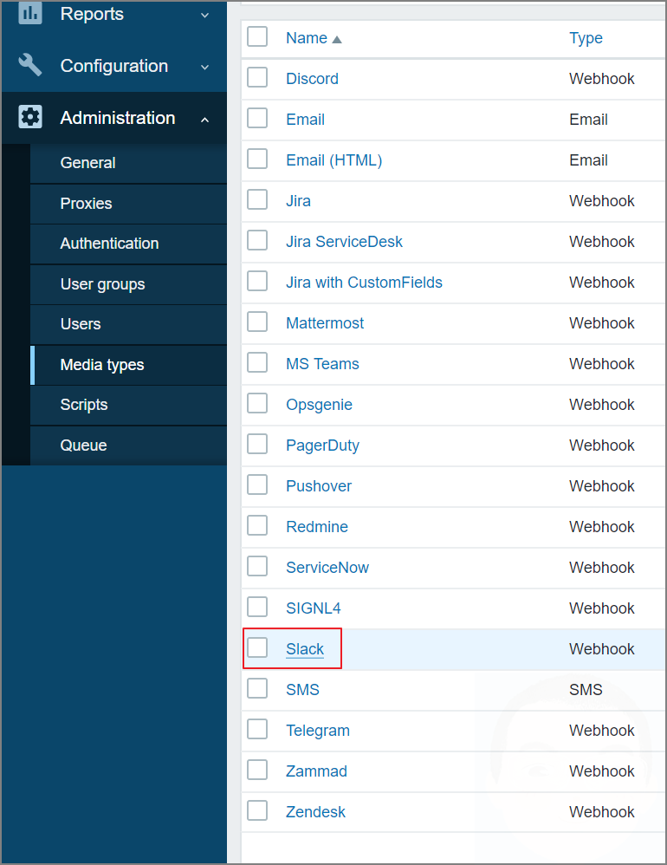Screen dimensions: 667x865
Task: Check the checkbox next to MS Teams
Action: pos(257,363)
